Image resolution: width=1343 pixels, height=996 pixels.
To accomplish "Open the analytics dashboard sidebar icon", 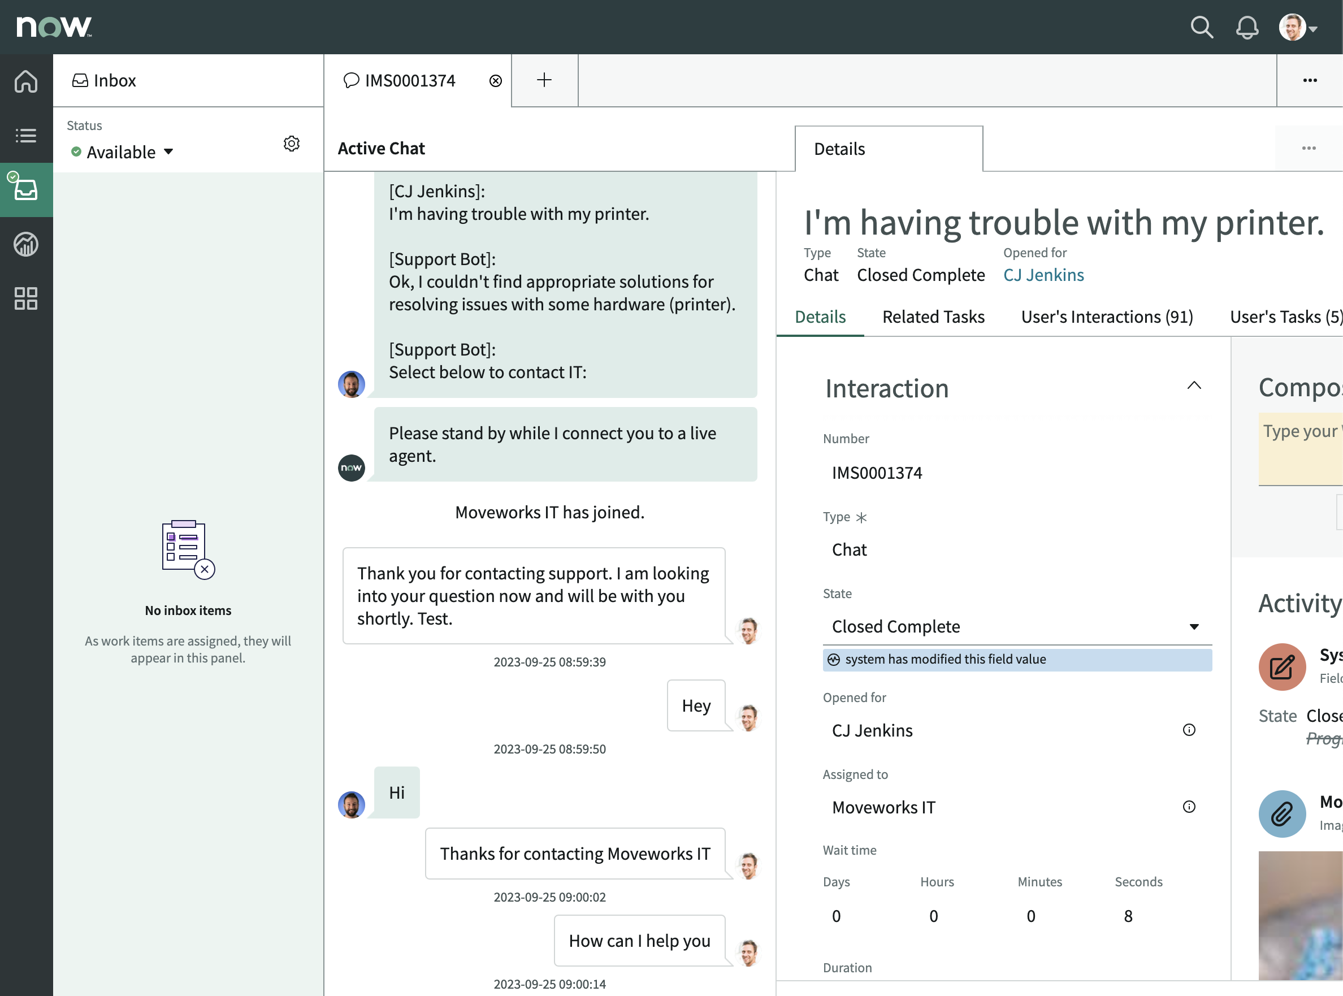I will 26,244.
